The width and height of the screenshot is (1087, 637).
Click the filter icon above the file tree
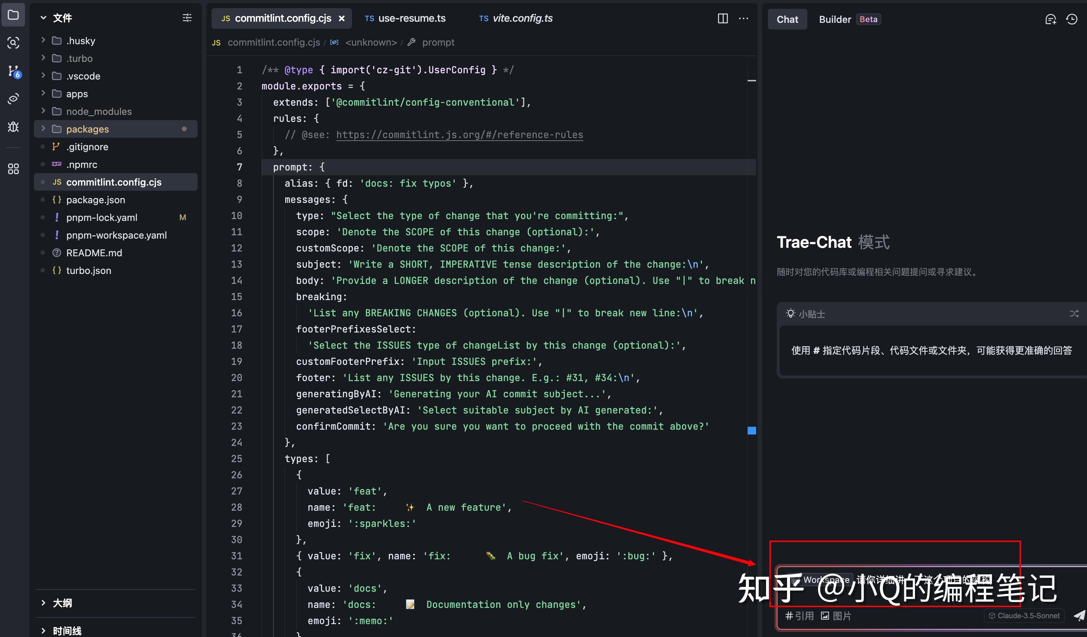tap(187, 18)
